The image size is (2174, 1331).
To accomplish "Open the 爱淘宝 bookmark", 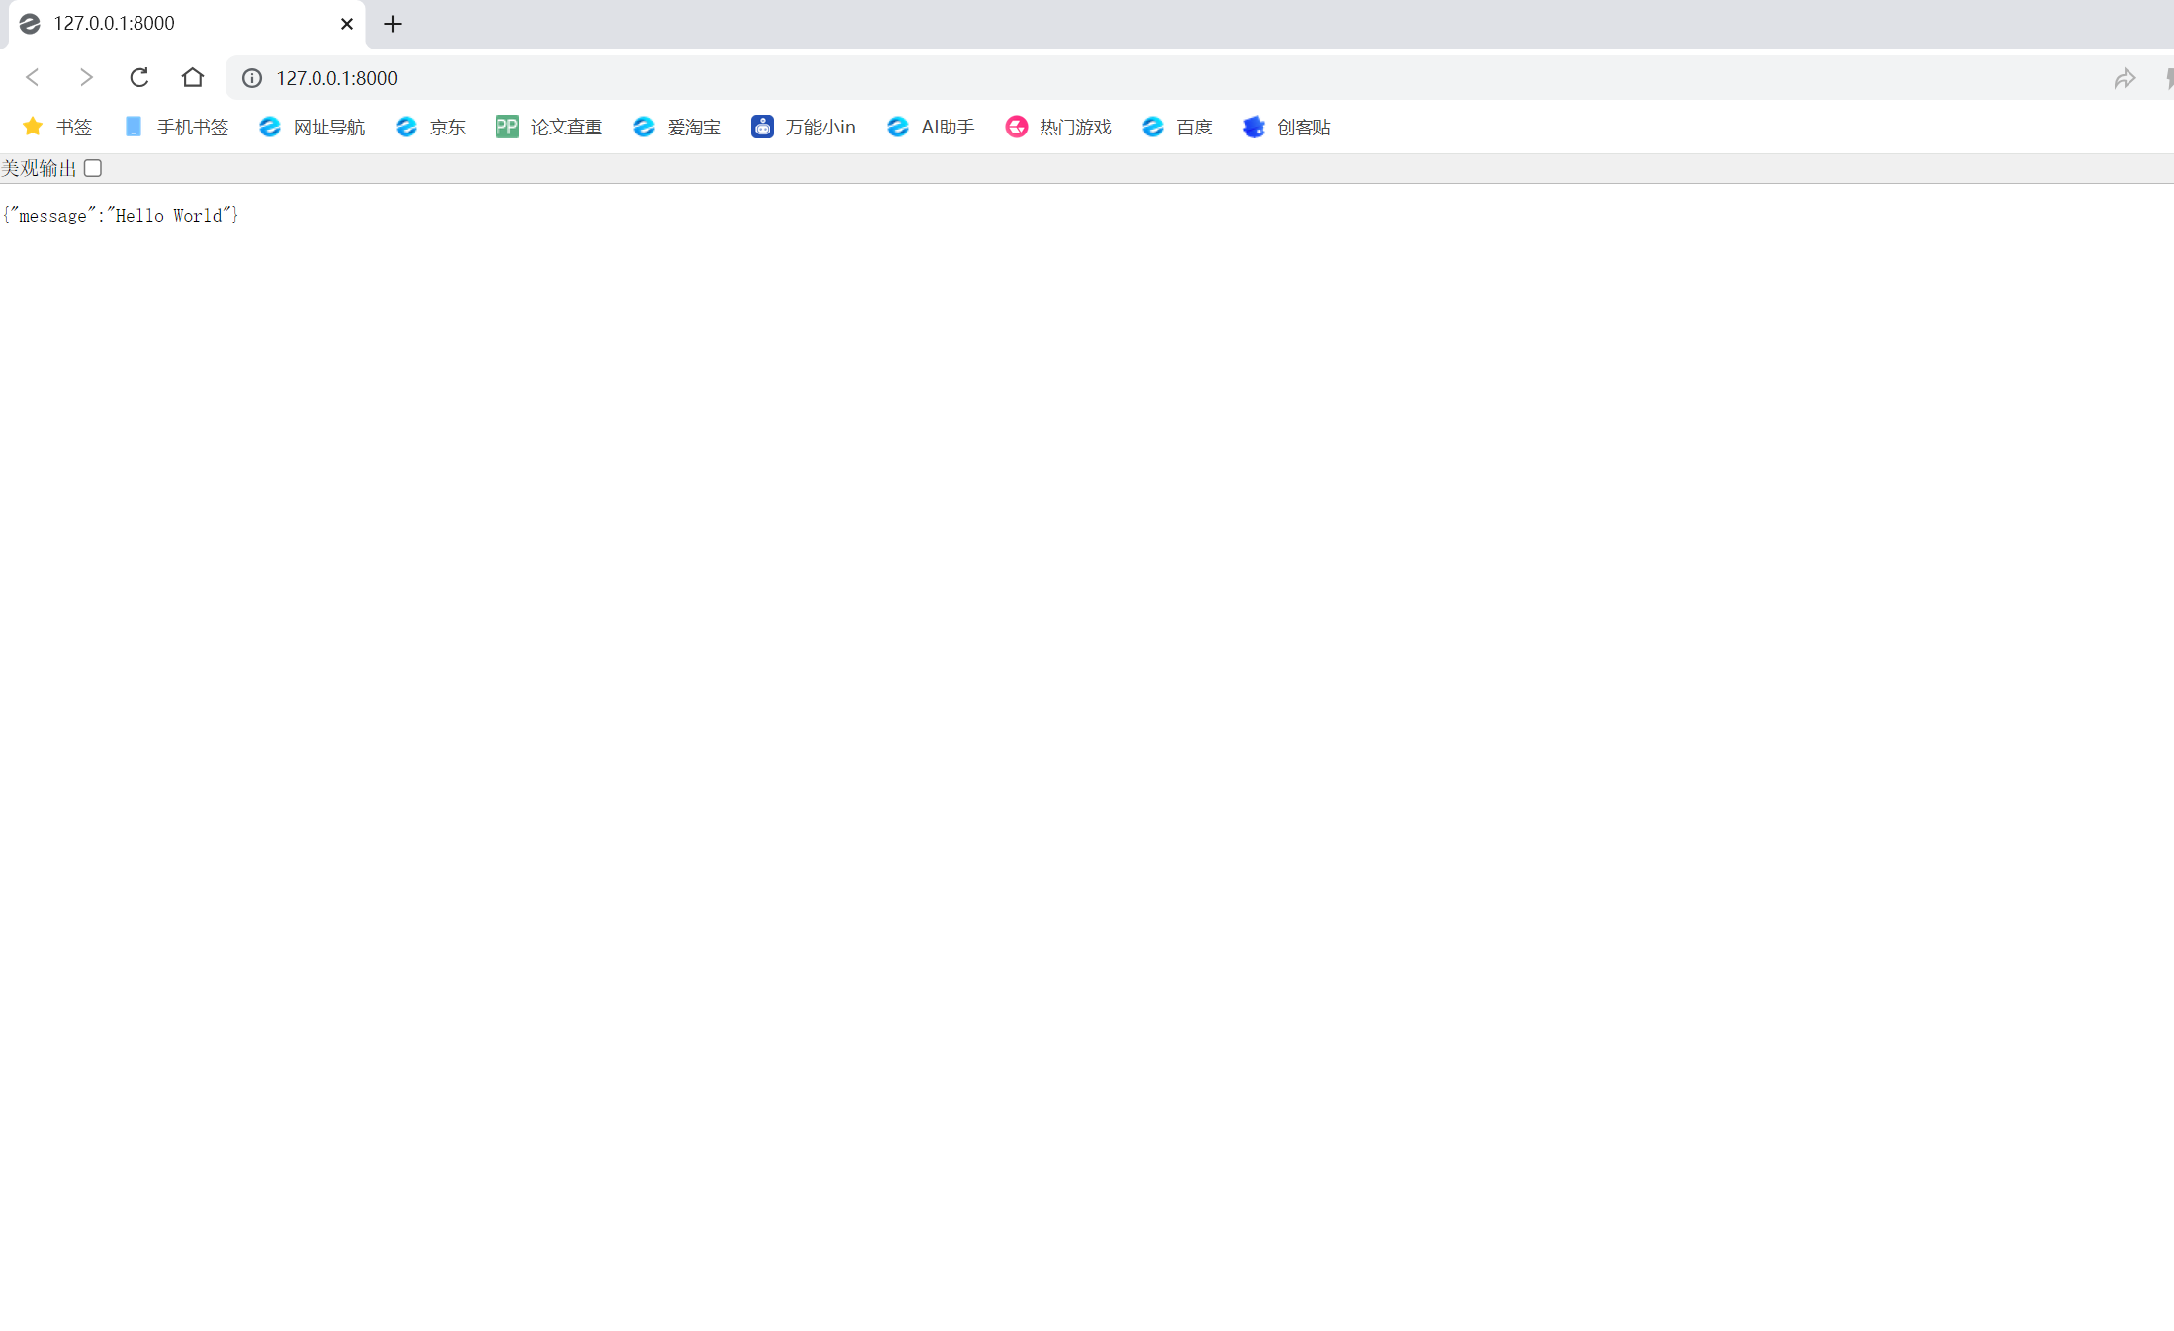I will pos(677,127).
